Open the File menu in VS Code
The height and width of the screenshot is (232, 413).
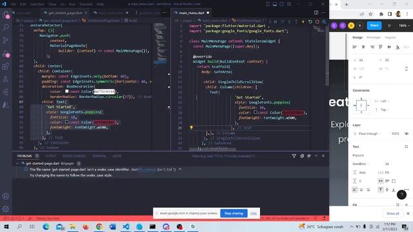click(x=13, y=5)
